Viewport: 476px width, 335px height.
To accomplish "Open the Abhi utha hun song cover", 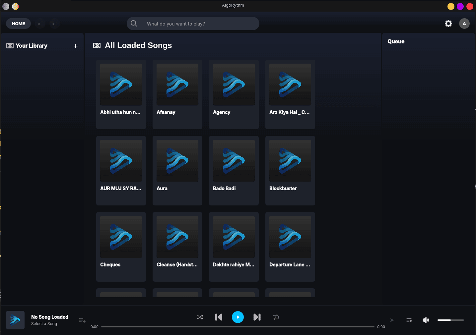I will pyautogui.click(x=121, y=84).
